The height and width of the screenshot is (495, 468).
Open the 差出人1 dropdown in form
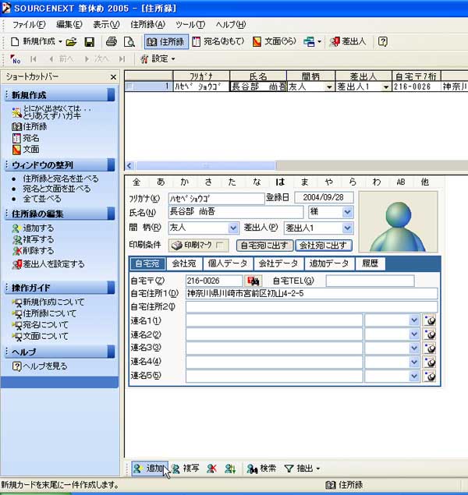347,228
